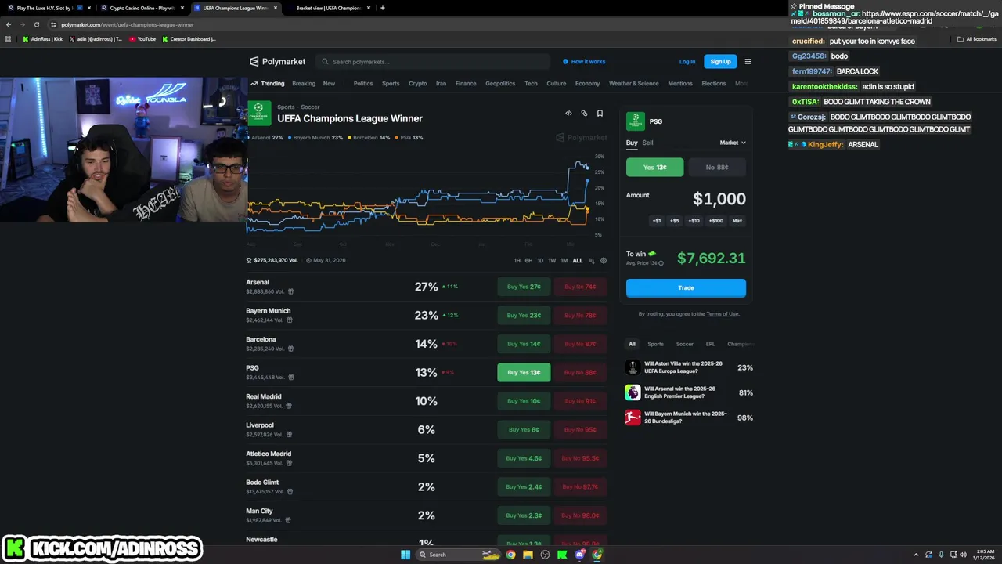Viewport: 1002px width, 564px height.
Task: Open the Geopolitics category
Action: pos(500,84)
